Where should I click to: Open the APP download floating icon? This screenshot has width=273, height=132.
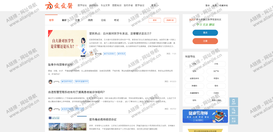coord(233,102)
